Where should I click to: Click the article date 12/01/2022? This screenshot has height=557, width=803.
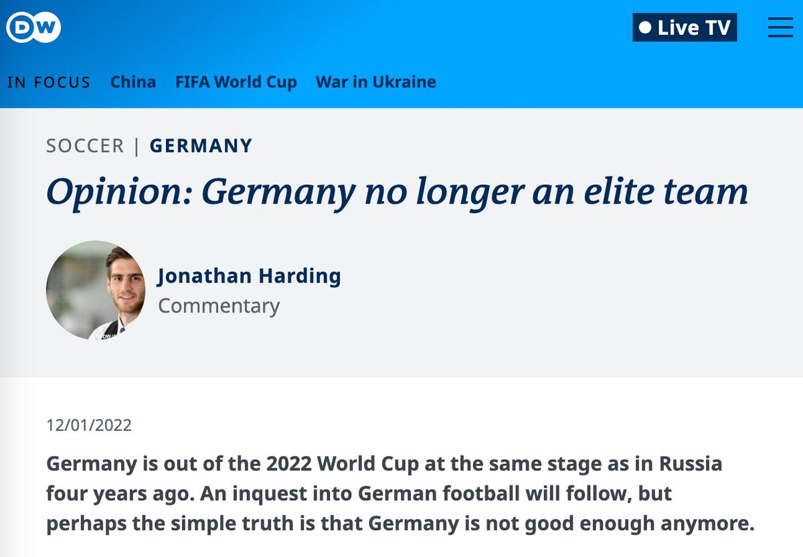(89, 425)
